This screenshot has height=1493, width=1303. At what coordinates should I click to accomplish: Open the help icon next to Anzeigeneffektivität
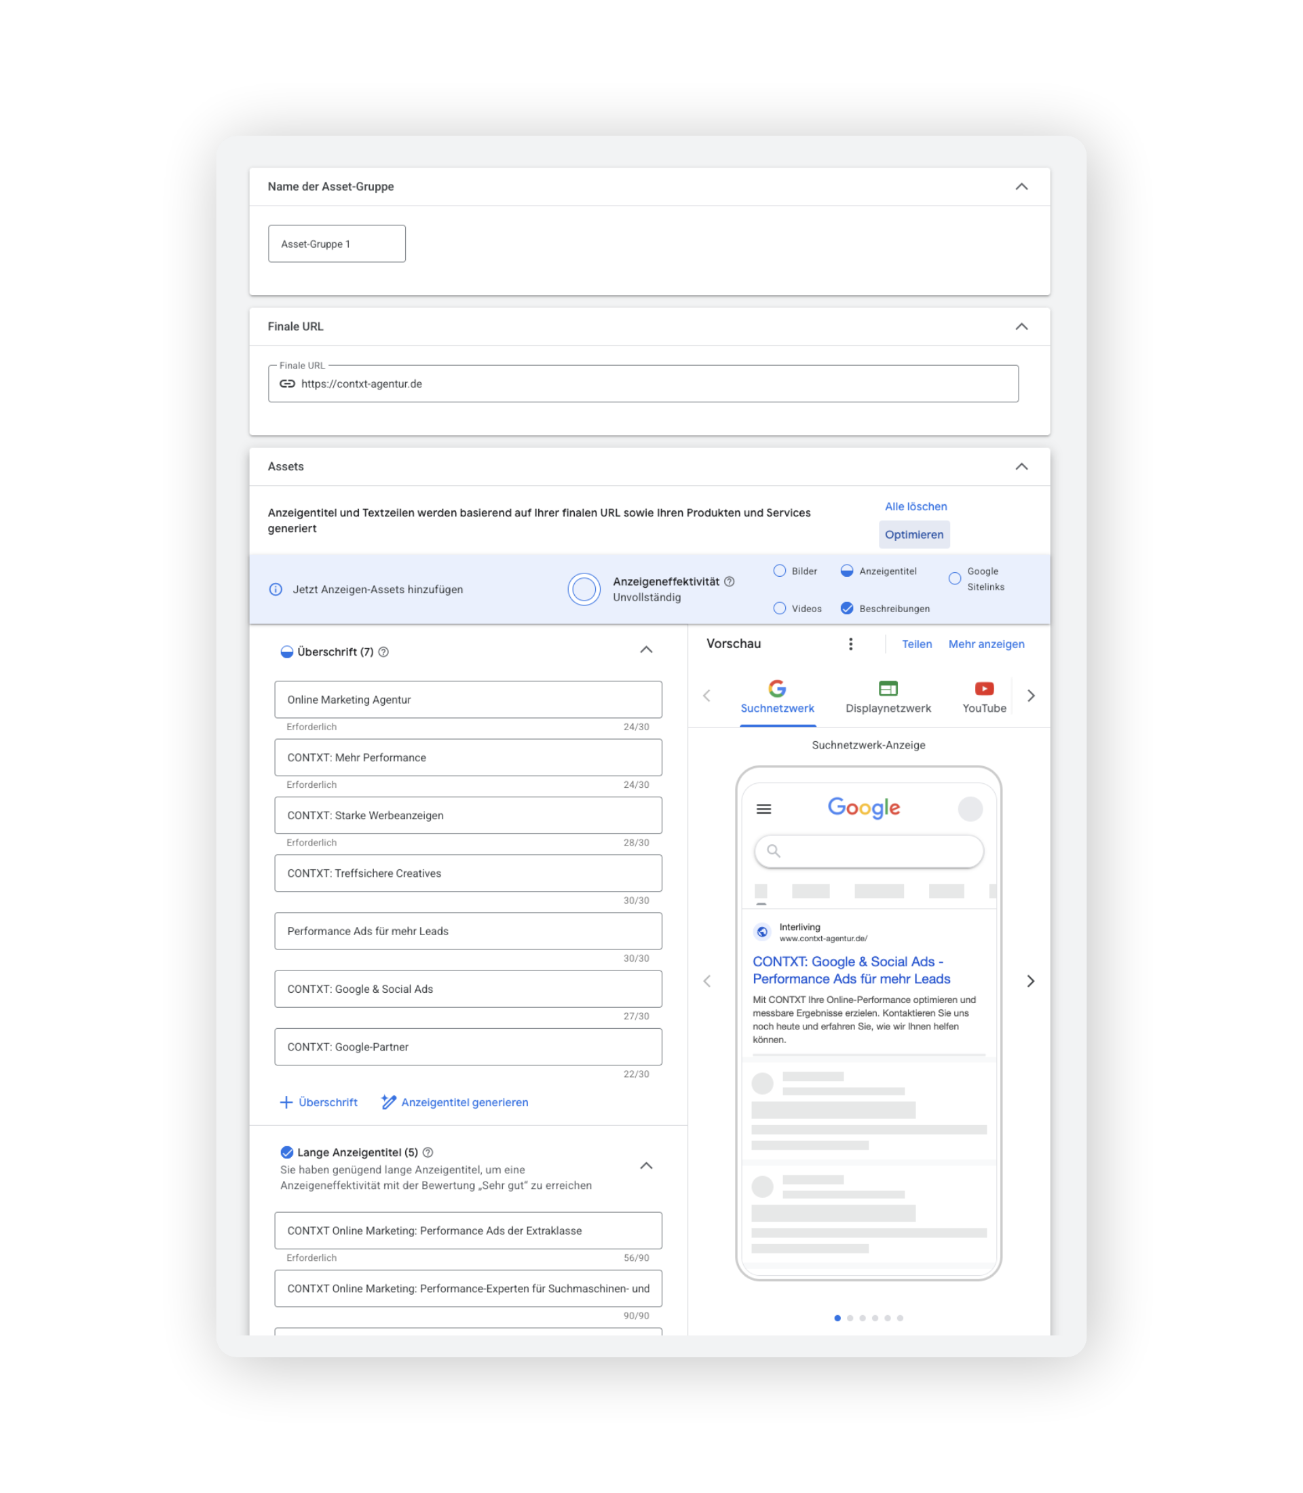tap(730, 582)
